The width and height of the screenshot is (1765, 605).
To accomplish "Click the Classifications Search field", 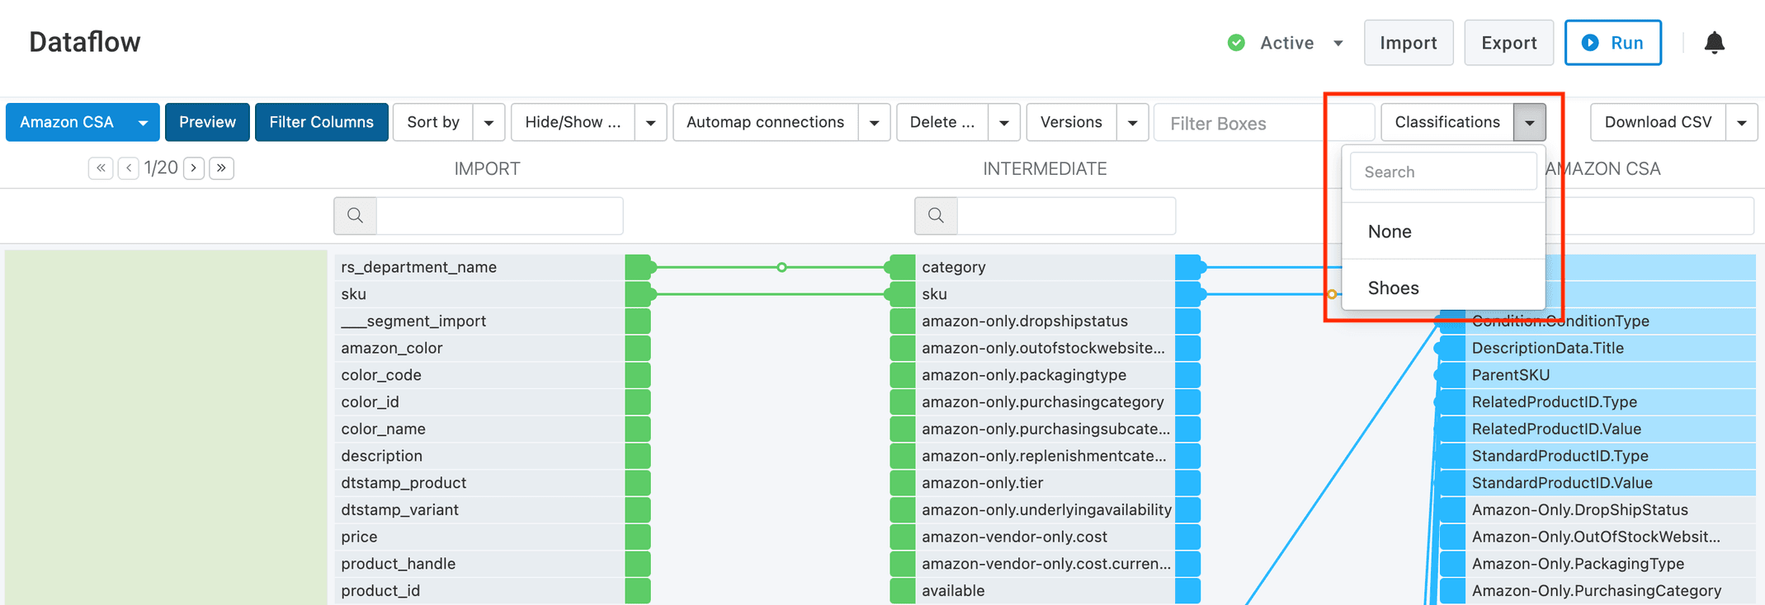I will click(1442, 171).
